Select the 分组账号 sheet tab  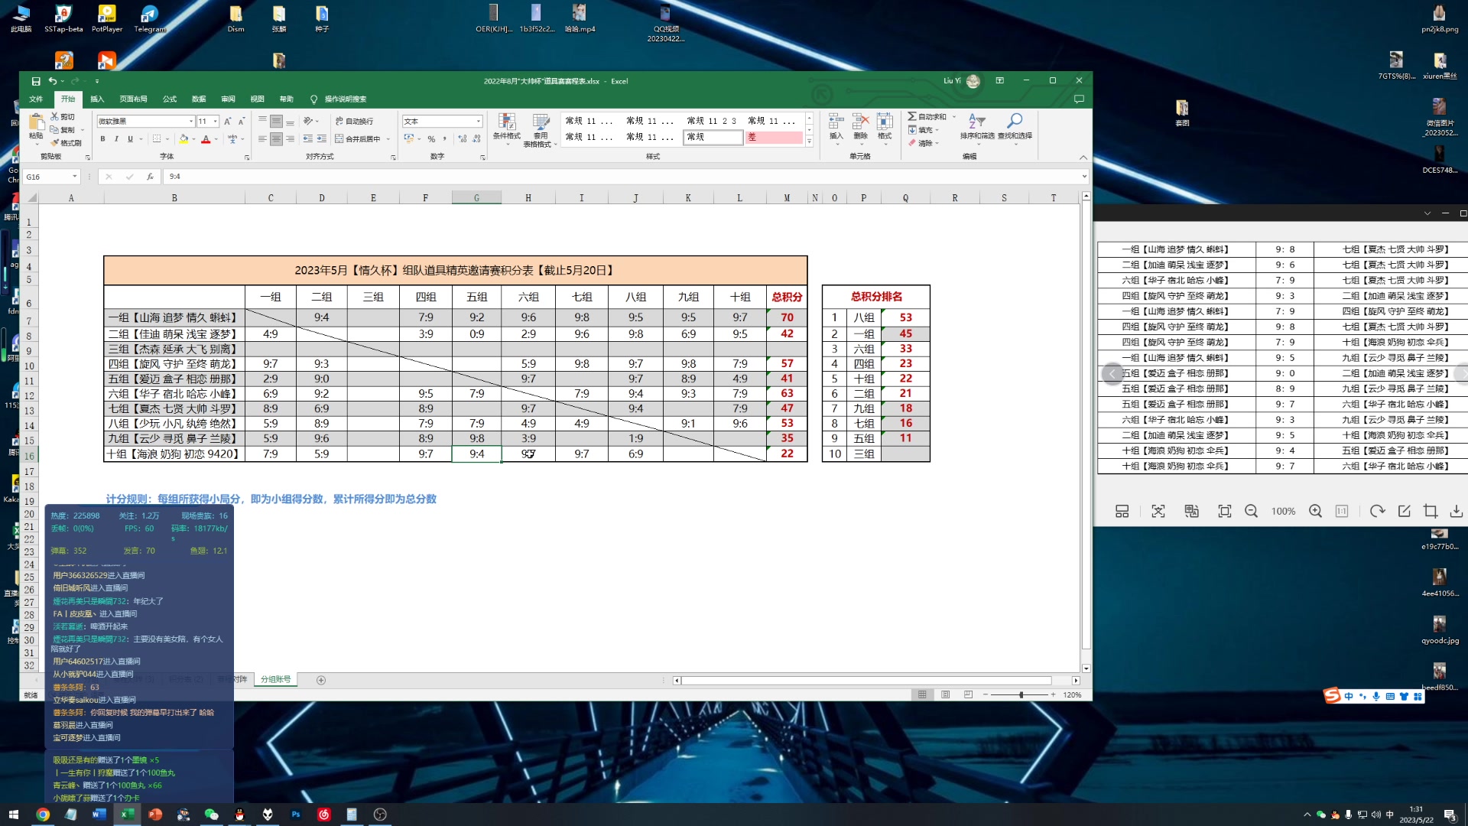[275, 680]
